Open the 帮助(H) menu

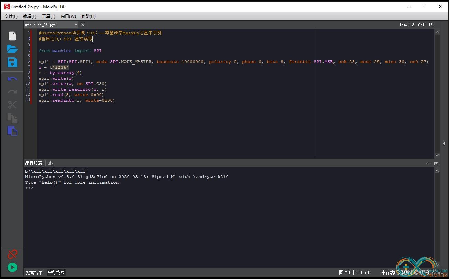tap(88, 16)
